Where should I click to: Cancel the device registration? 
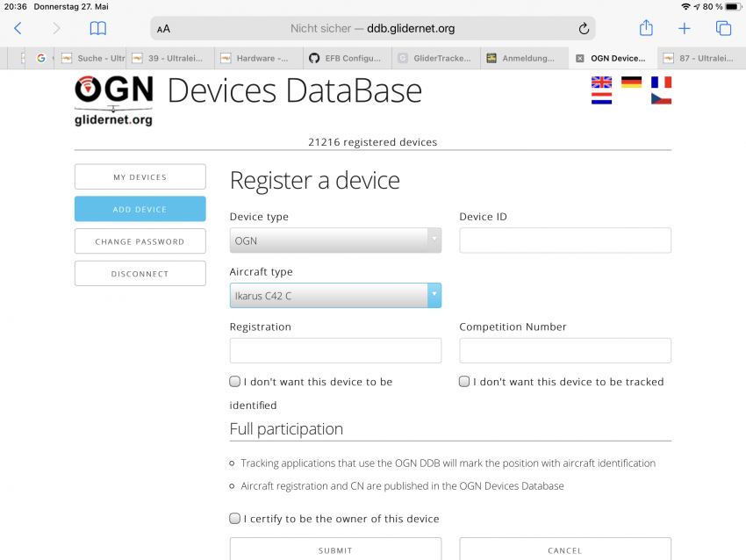(x=565, y=549)
